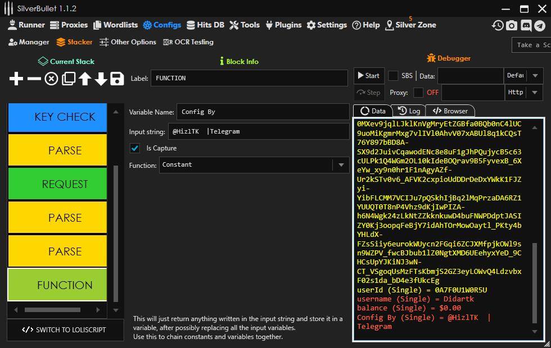
Task: Move the selected block up with the arrow
Action: point(84,79)
